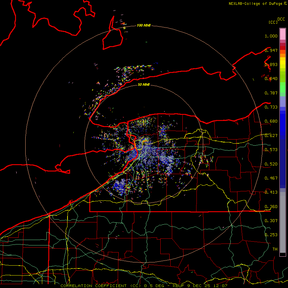Click the 0.253 legend value
Viewport: 288px width, 288px height.
[x=271, y=235]
